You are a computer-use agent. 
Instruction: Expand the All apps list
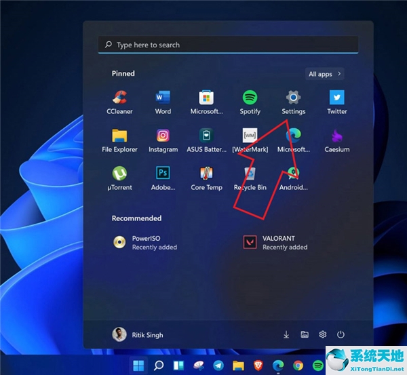point(324,74)
